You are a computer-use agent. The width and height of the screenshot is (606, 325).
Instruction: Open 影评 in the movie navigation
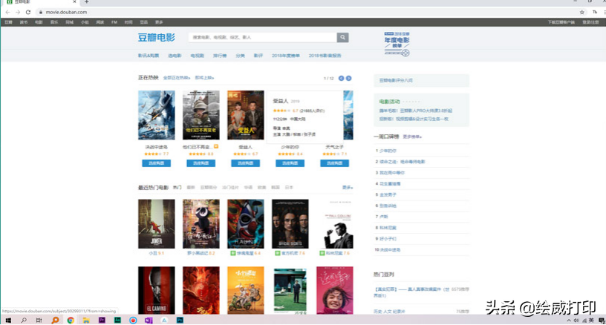(x=258, y=56)
